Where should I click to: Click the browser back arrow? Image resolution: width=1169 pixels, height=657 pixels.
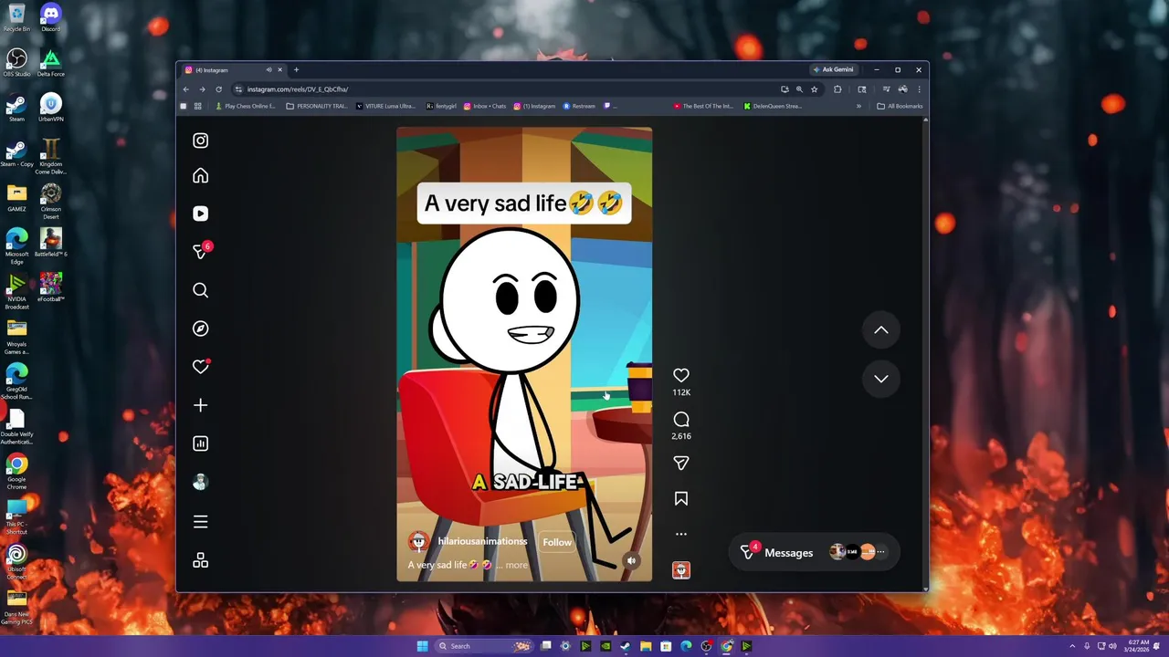[x=185, y=89]
